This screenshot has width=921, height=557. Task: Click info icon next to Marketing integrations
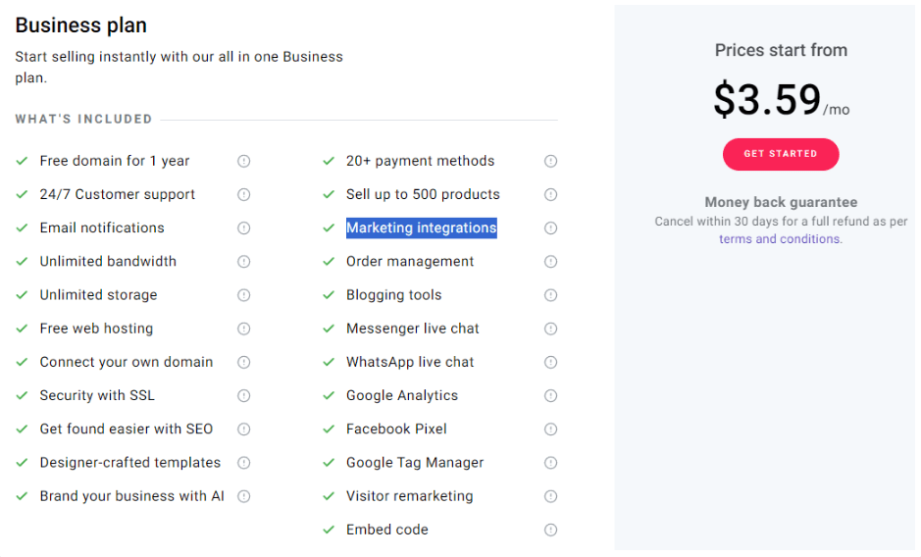pyautogui.click(x=550, y=228)
